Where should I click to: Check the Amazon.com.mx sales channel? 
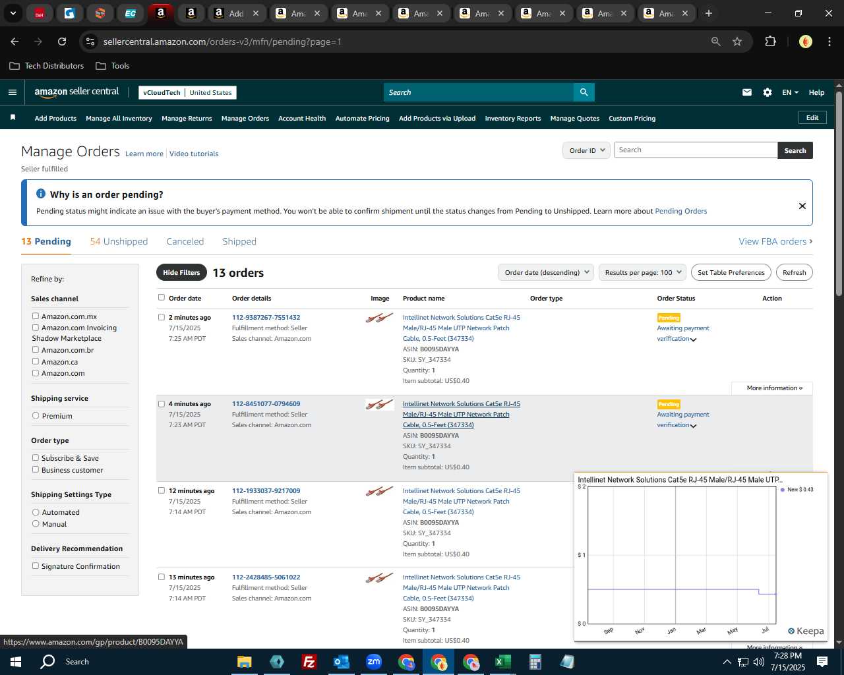pos(36,316)
